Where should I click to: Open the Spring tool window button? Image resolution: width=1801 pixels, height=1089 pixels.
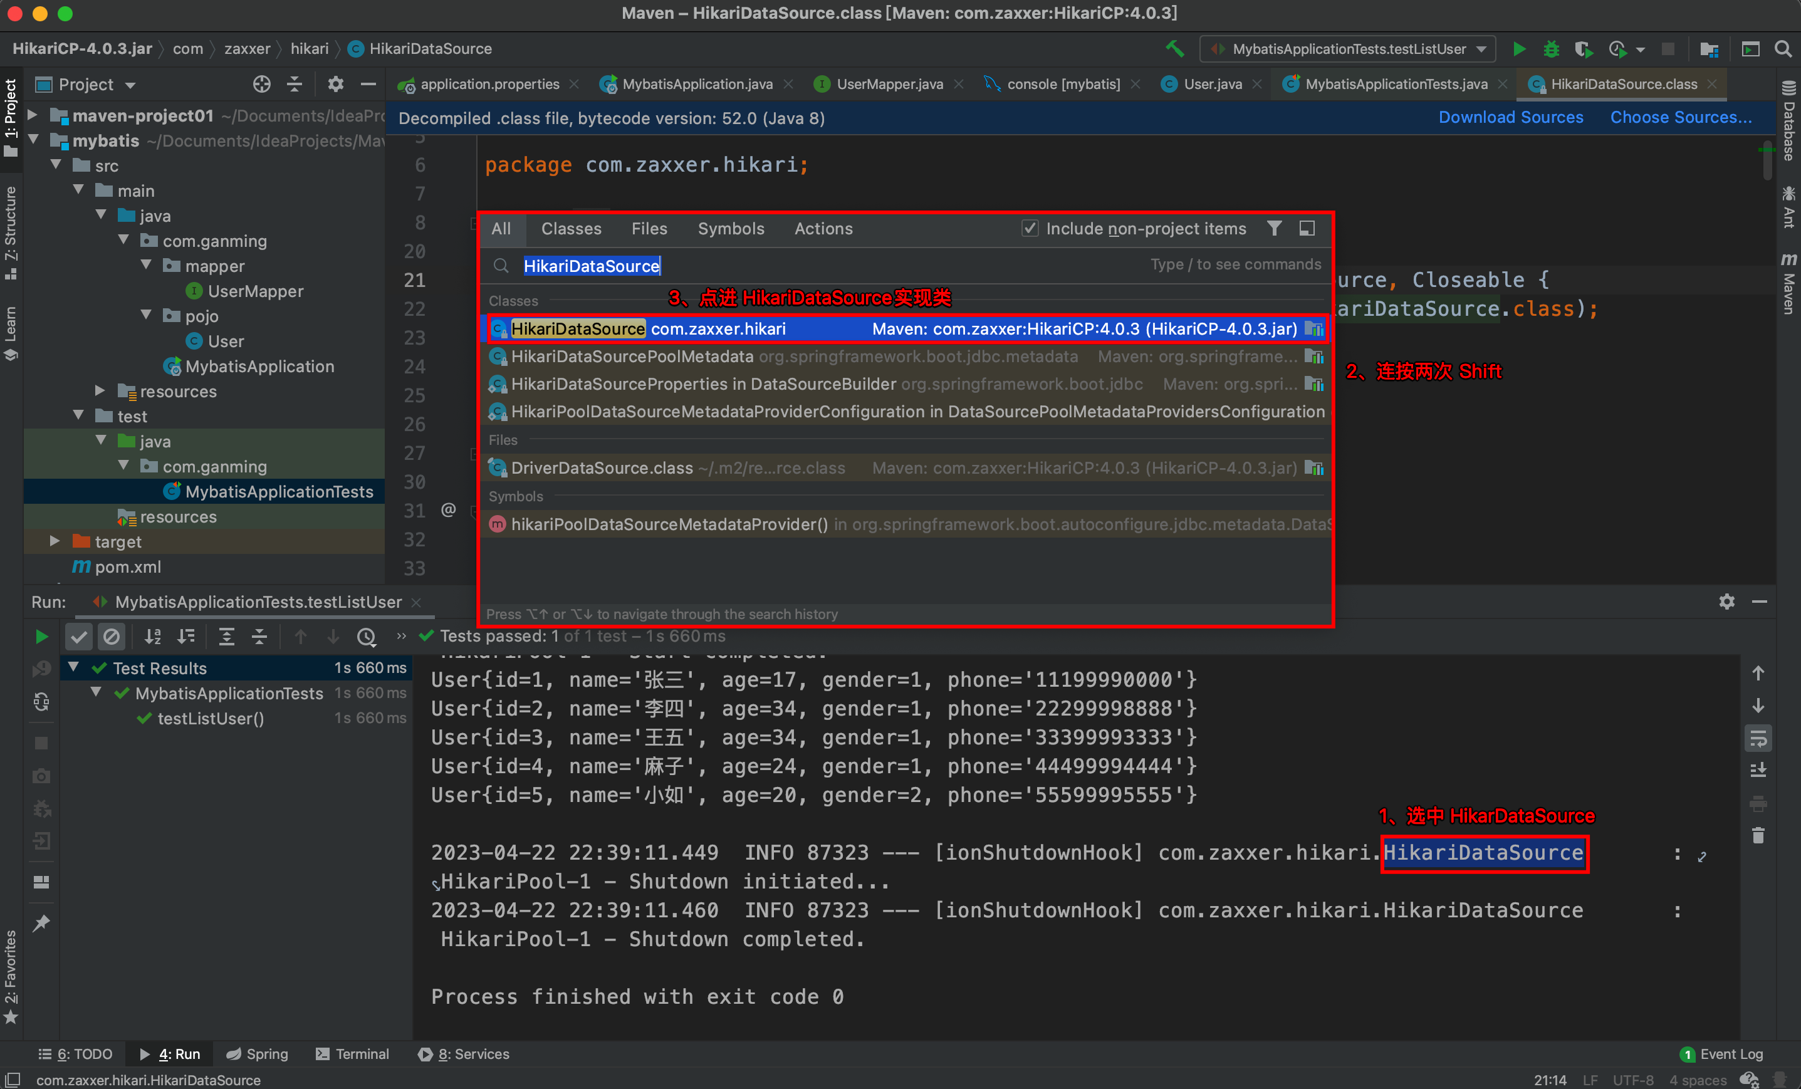click(x=258, y=1053)
